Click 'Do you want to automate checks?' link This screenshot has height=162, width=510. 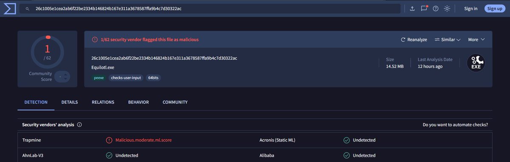(x=455, y=125)
